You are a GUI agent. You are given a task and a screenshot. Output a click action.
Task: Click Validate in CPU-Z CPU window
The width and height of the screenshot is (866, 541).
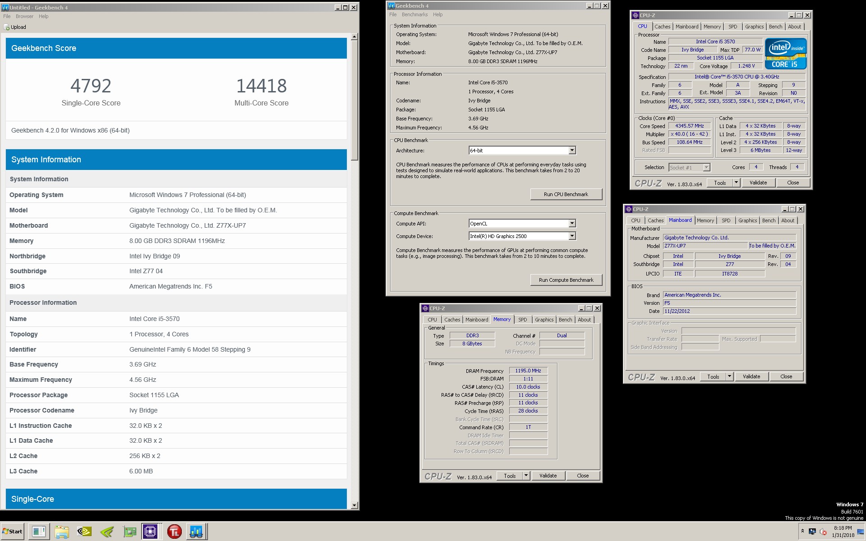tap(758, 183)
